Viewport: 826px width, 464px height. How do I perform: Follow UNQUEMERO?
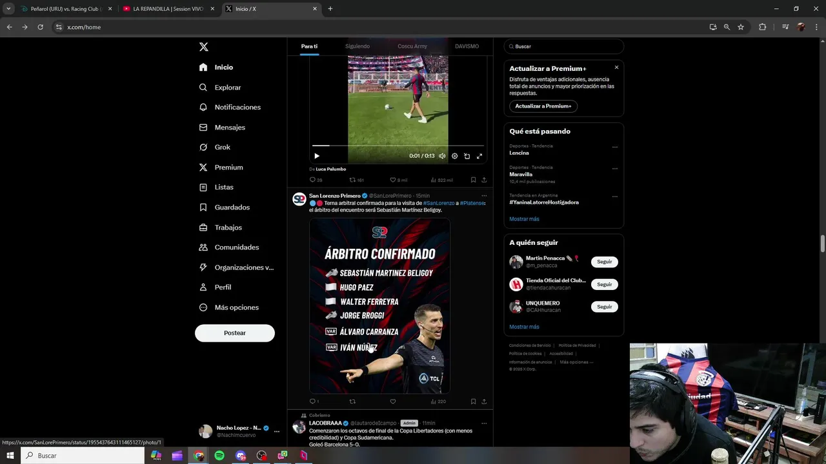604,307
